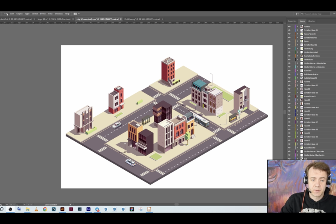The width and height of the screenshot is (336, 224).
Task: Click the purple color strip of the Haus01 layer
Action: [x=295, y=26]
